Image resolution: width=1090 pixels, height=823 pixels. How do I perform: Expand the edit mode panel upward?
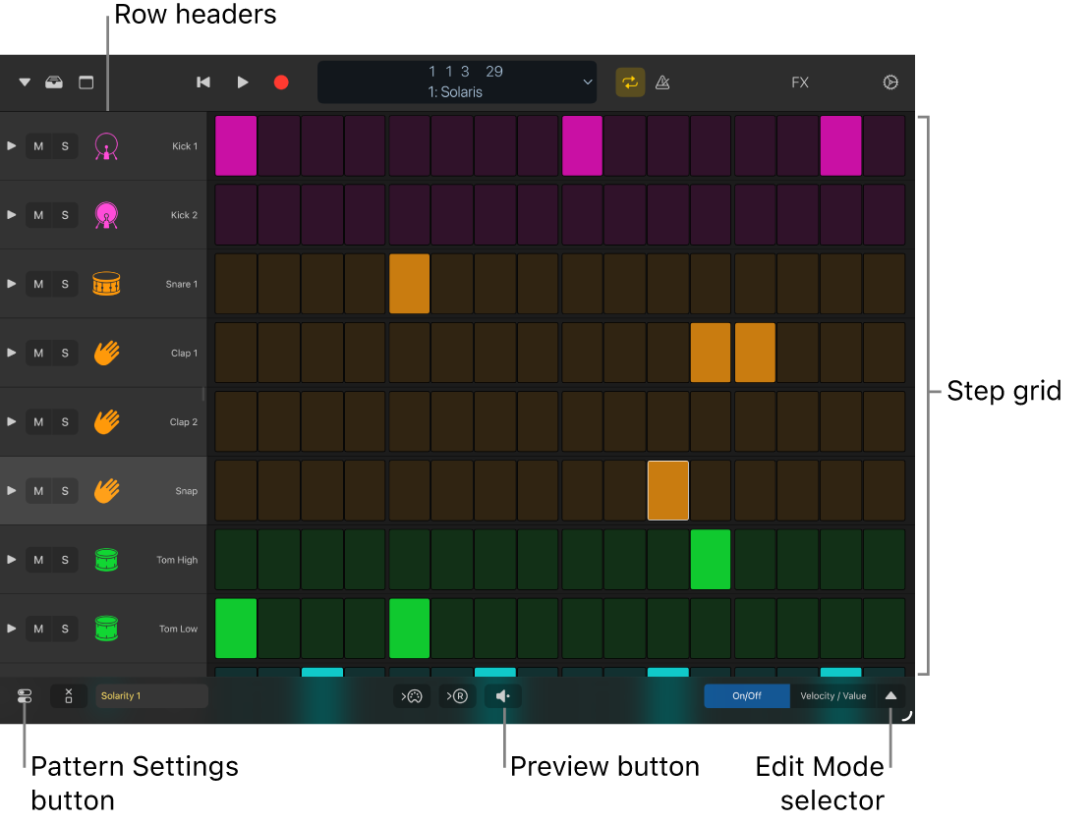pos(891,695)
